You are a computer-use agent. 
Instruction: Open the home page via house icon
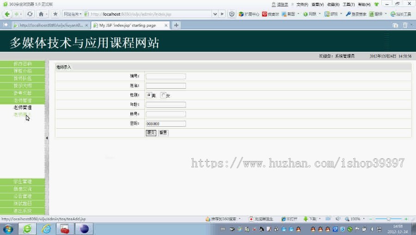(41, 14)
